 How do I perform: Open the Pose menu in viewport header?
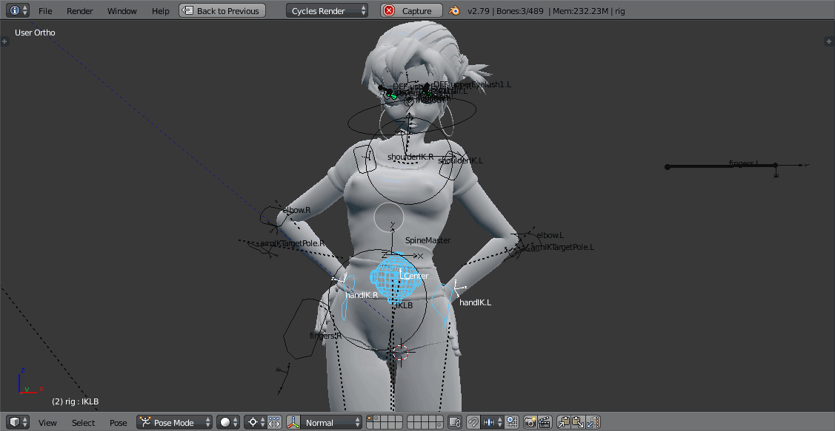coord(119,423)
